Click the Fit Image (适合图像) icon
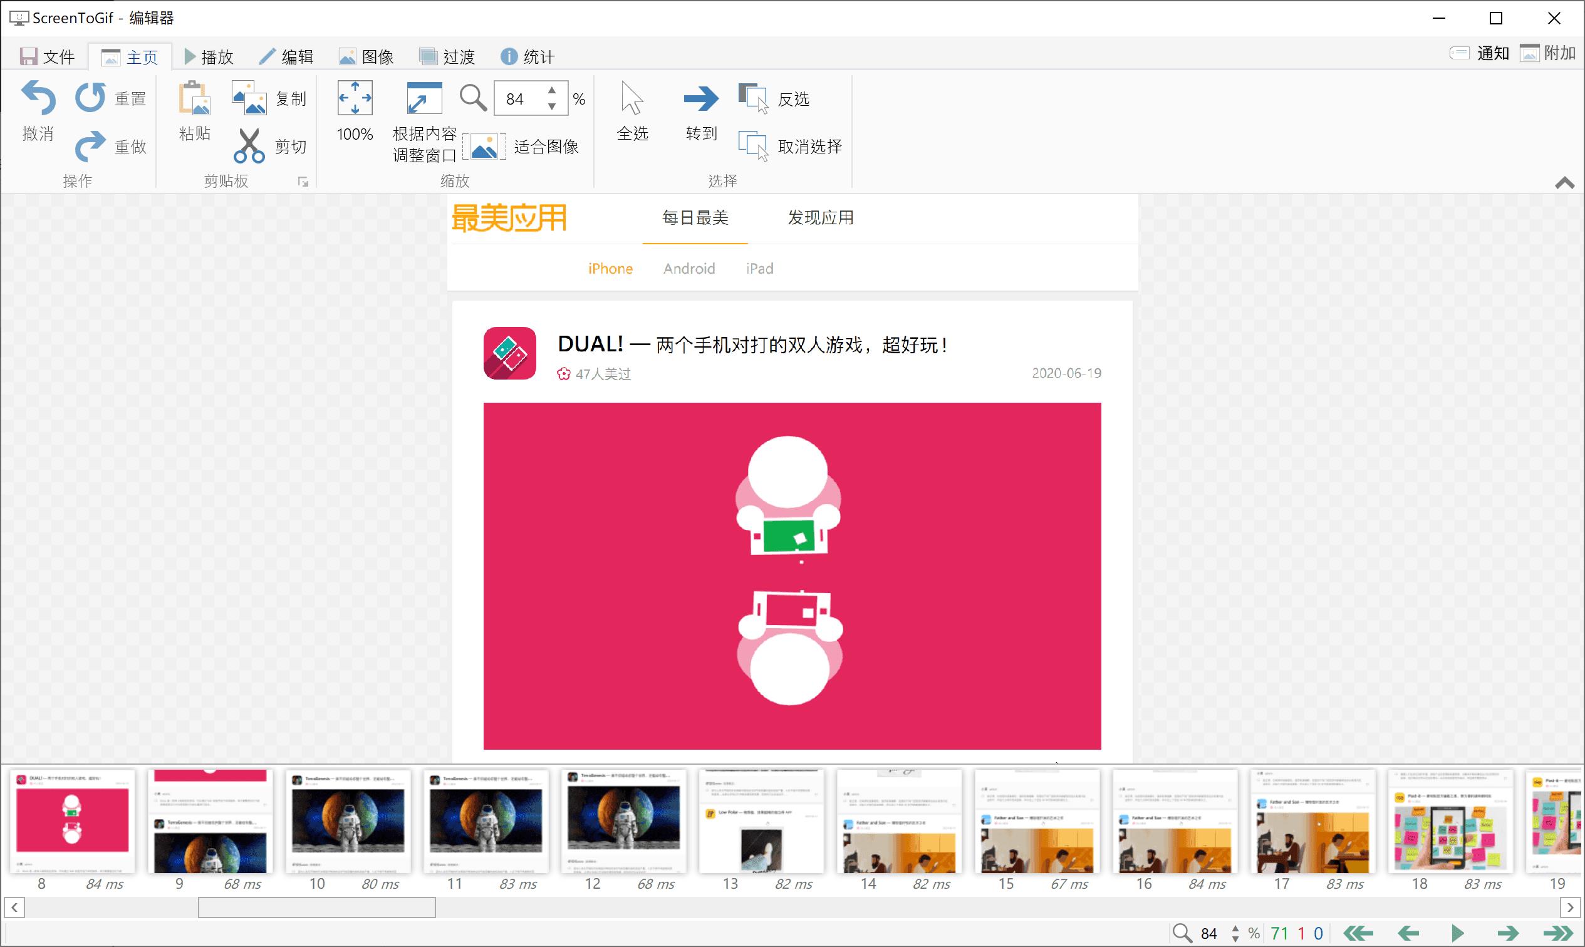The image size is (1585, 947). click(485, 145)
